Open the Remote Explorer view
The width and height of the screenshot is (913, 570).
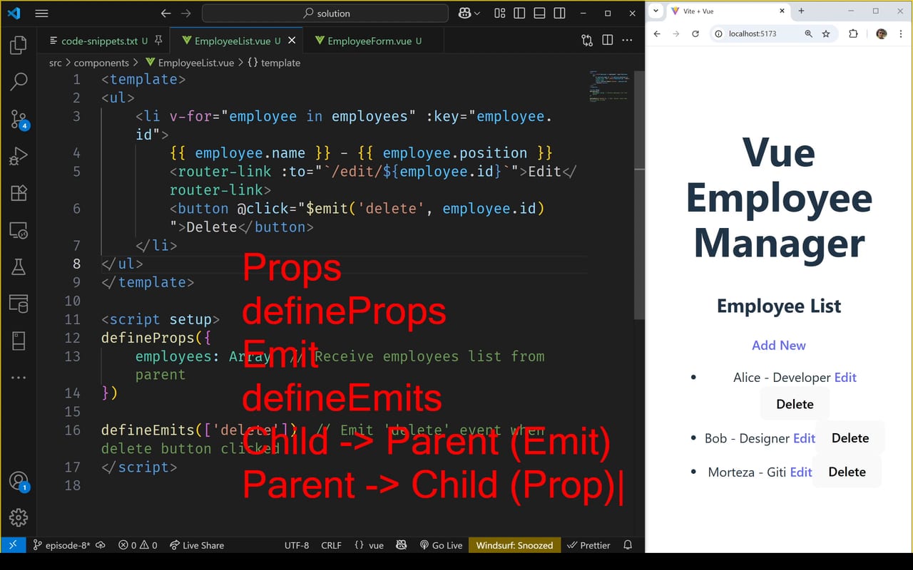[19, 230]
